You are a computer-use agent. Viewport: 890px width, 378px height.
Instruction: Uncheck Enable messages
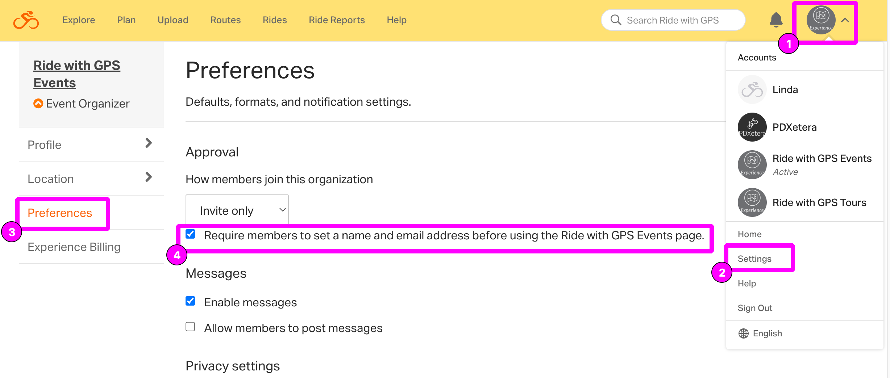(x=190, y=301)
